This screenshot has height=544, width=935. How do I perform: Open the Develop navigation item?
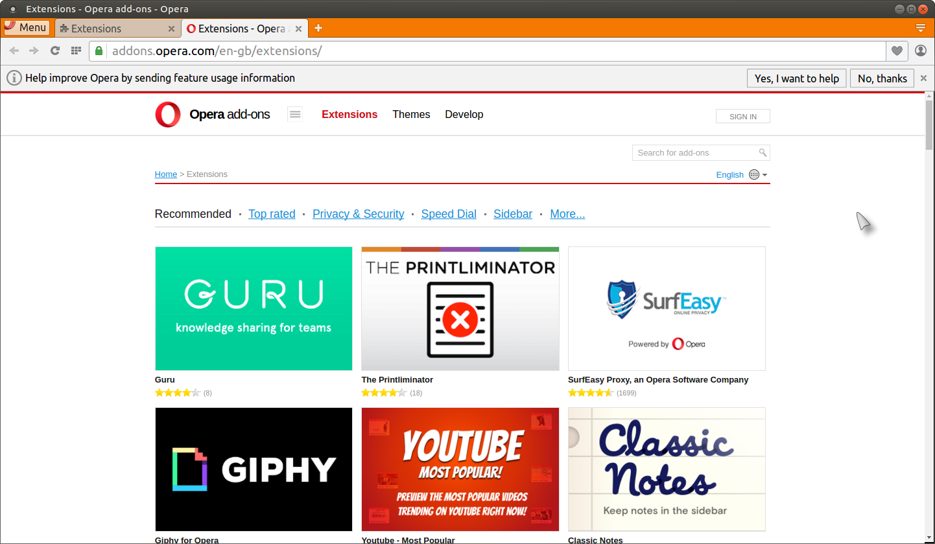coord(464,114)
